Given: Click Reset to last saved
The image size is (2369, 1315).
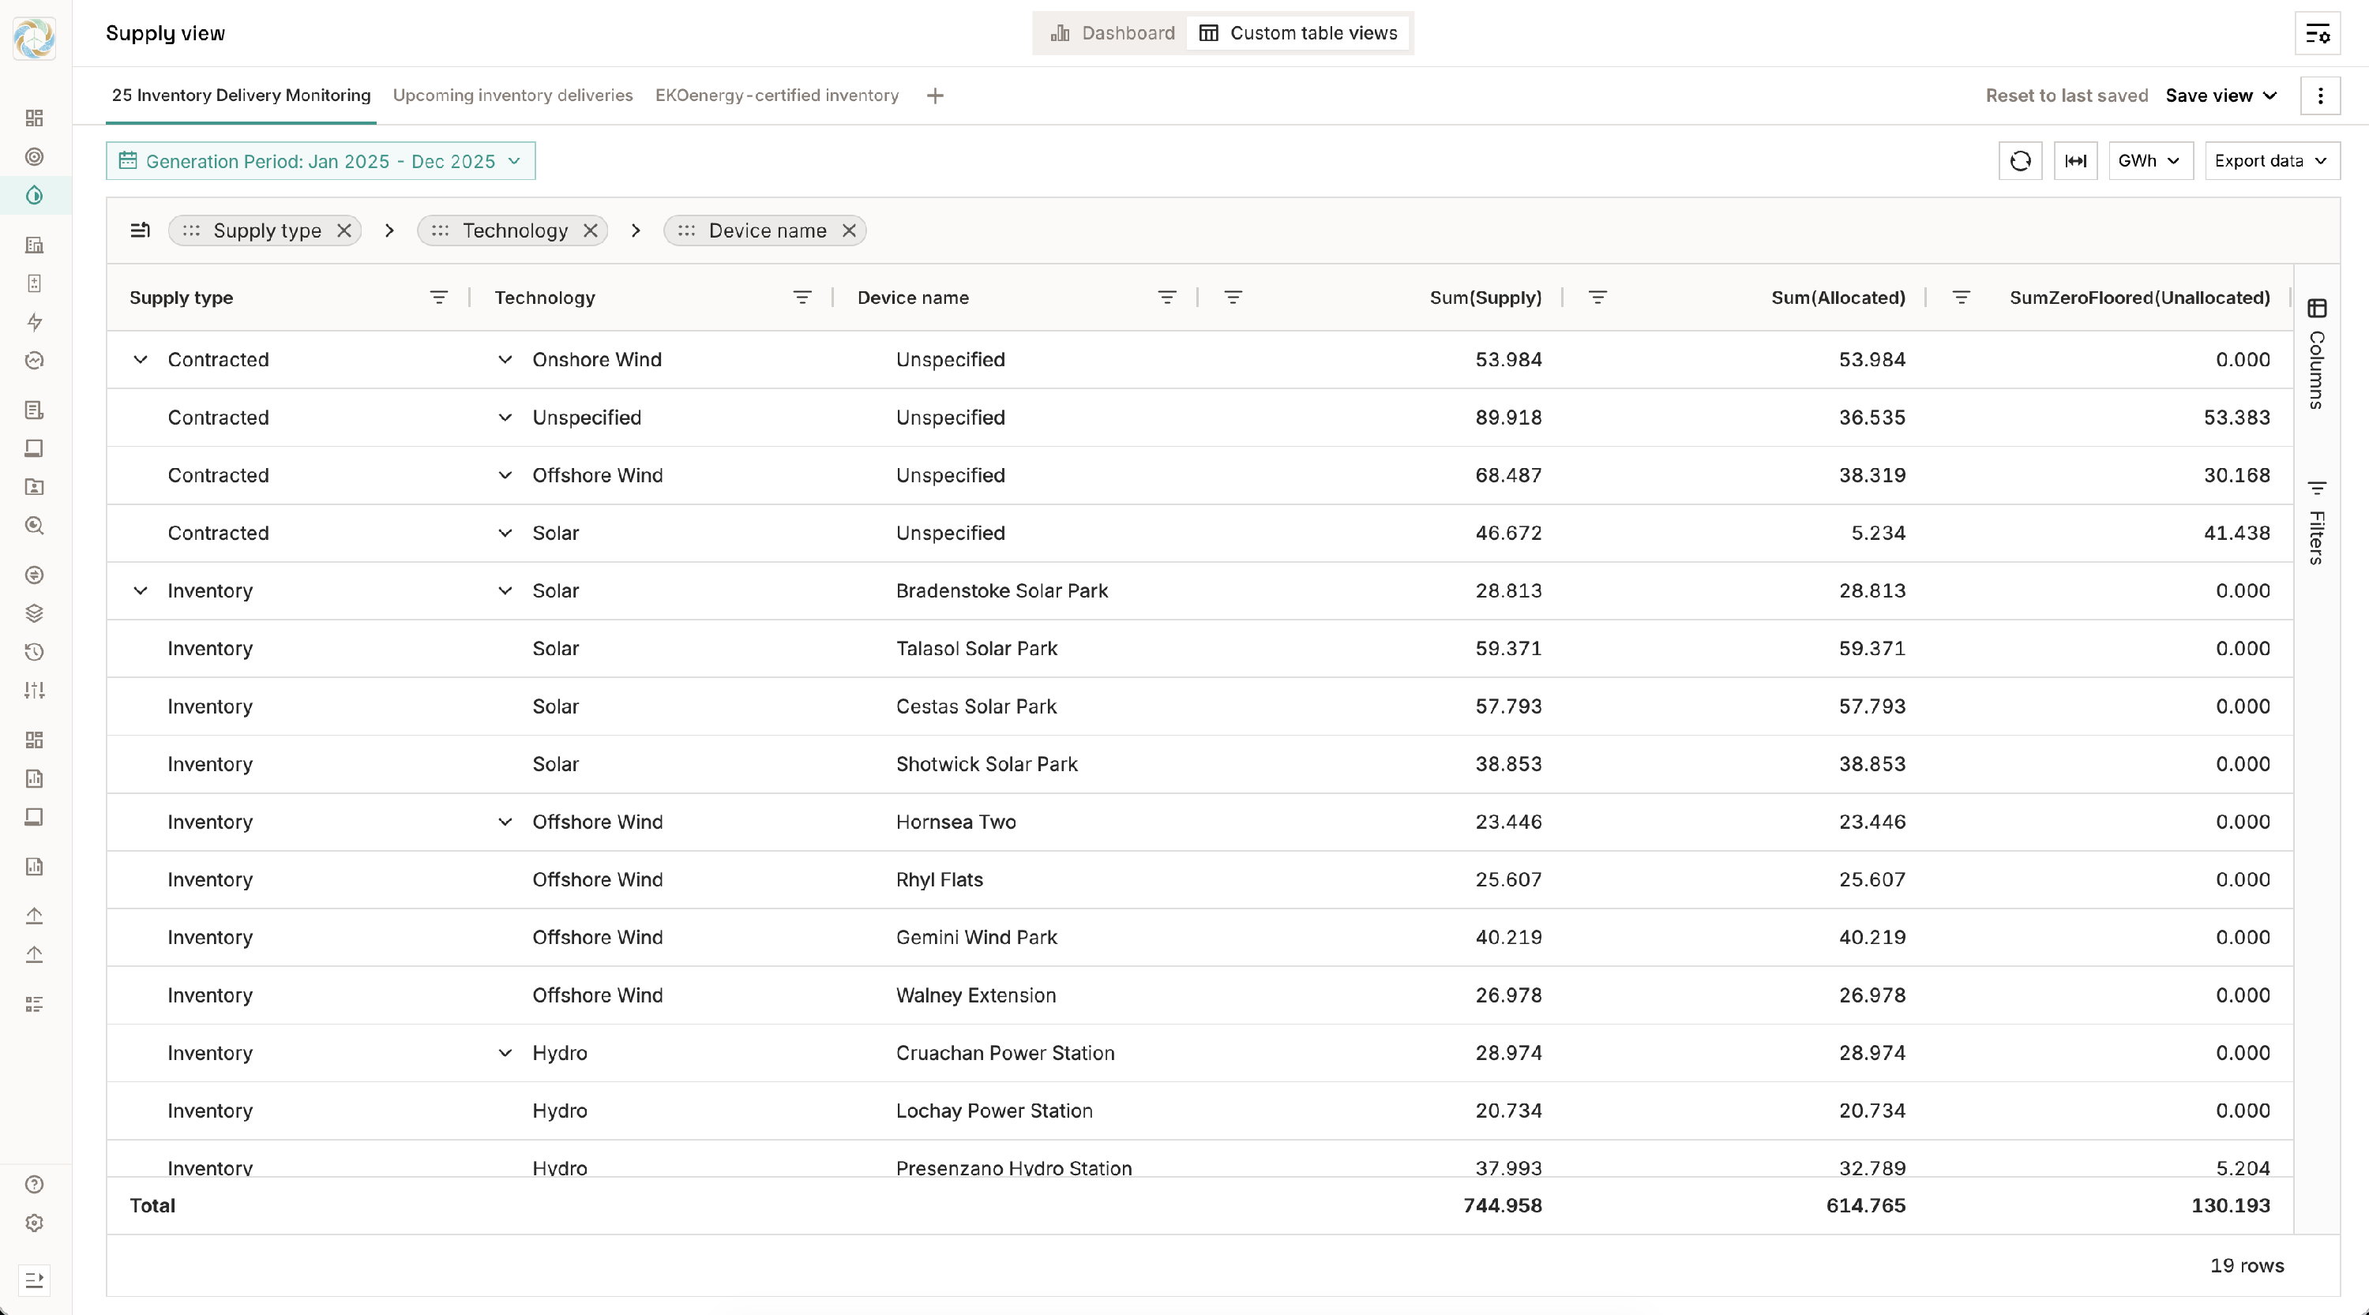Looking at the screenshot, I should (x=2066, y=96).
